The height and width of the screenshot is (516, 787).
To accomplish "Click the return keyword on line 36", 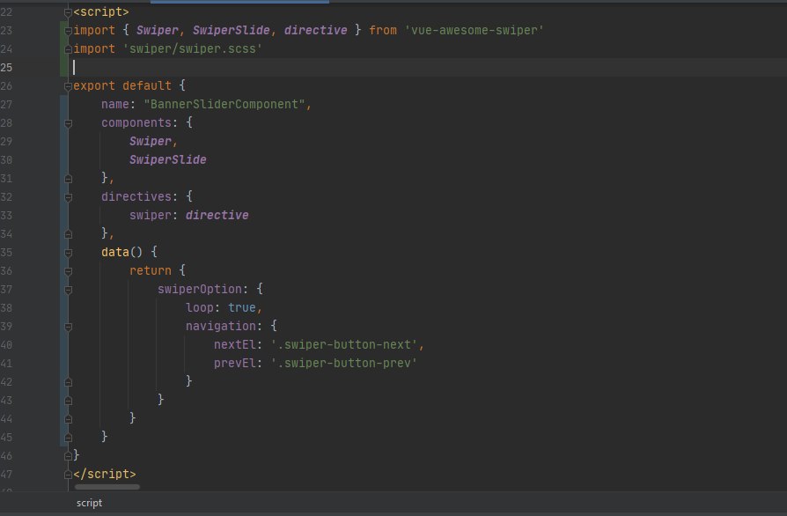I will (x=151, y=270).
